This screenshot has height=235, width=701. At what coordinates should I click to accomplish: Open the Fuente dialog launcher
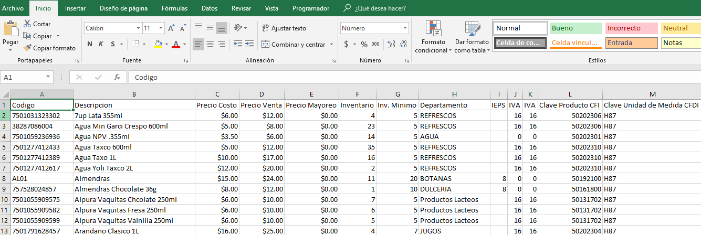point(186,61)
